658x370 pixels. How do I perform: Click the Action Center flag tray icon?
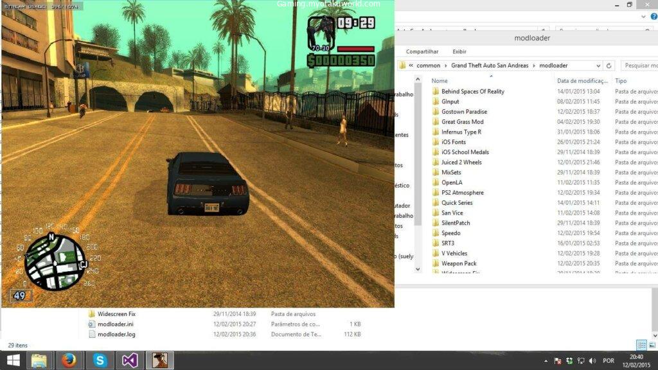[x=558, y=361]
